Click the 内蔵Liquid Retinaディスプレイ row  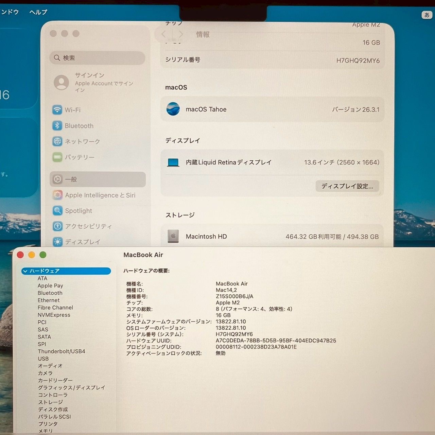pos(272,162)
